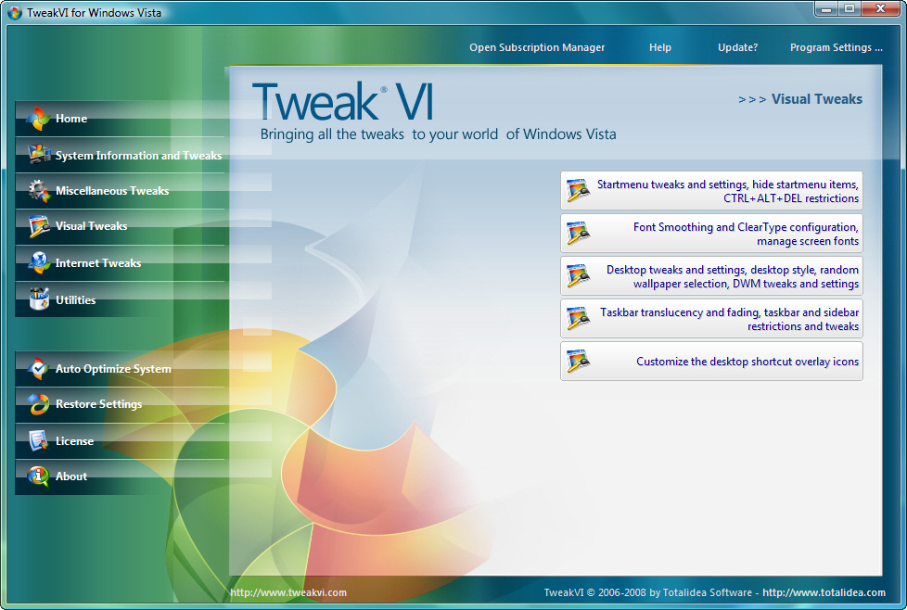Open Customize desktop shortcut overlay icons
This screenshot has height=610, width=907.
coord(711,362)
